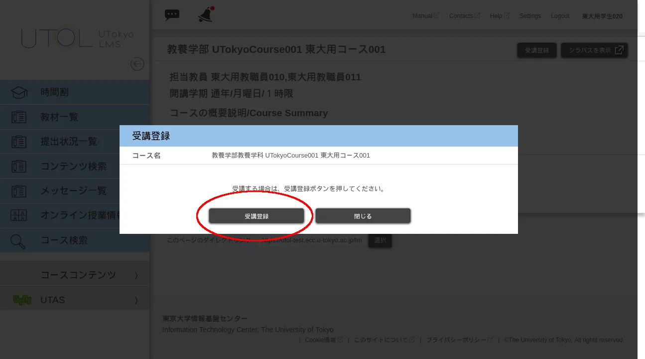Open the Settings menu item
The image size is (645, 359).
(x=530, y=16)
